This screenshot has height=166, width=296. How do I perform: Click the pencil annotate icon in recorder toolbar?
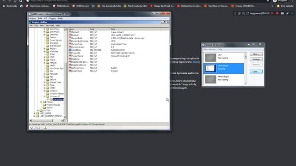(x=287, y=13)
